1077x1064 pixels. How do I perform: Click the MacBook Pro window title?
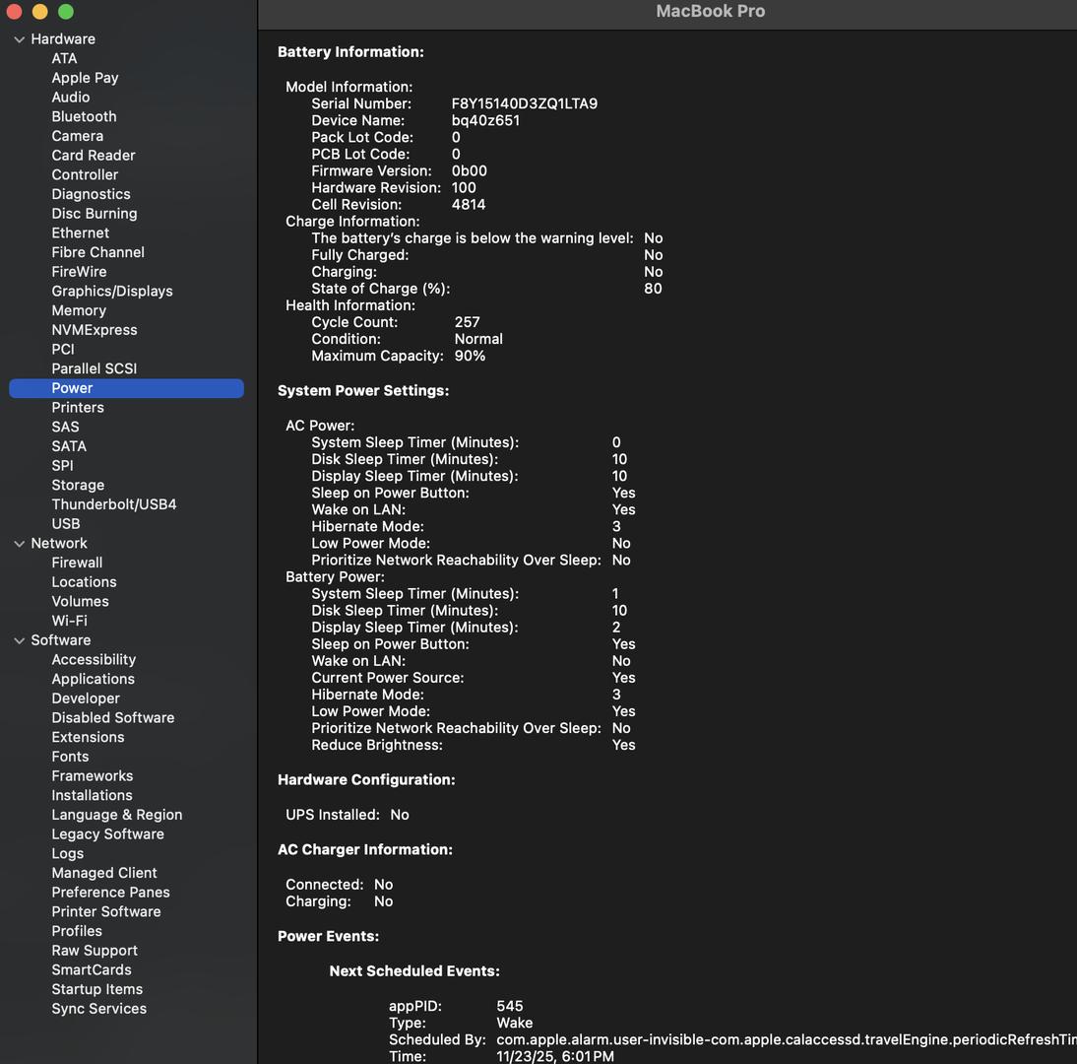point(710,12)
